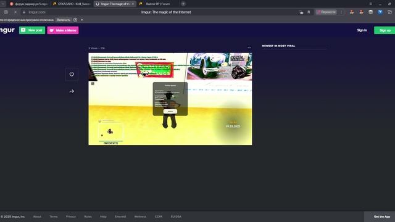Image resolution: width=395 pixels, height=222 pixels.
Task: Switch to the first forum browser tab
Action: pos(28,4)
